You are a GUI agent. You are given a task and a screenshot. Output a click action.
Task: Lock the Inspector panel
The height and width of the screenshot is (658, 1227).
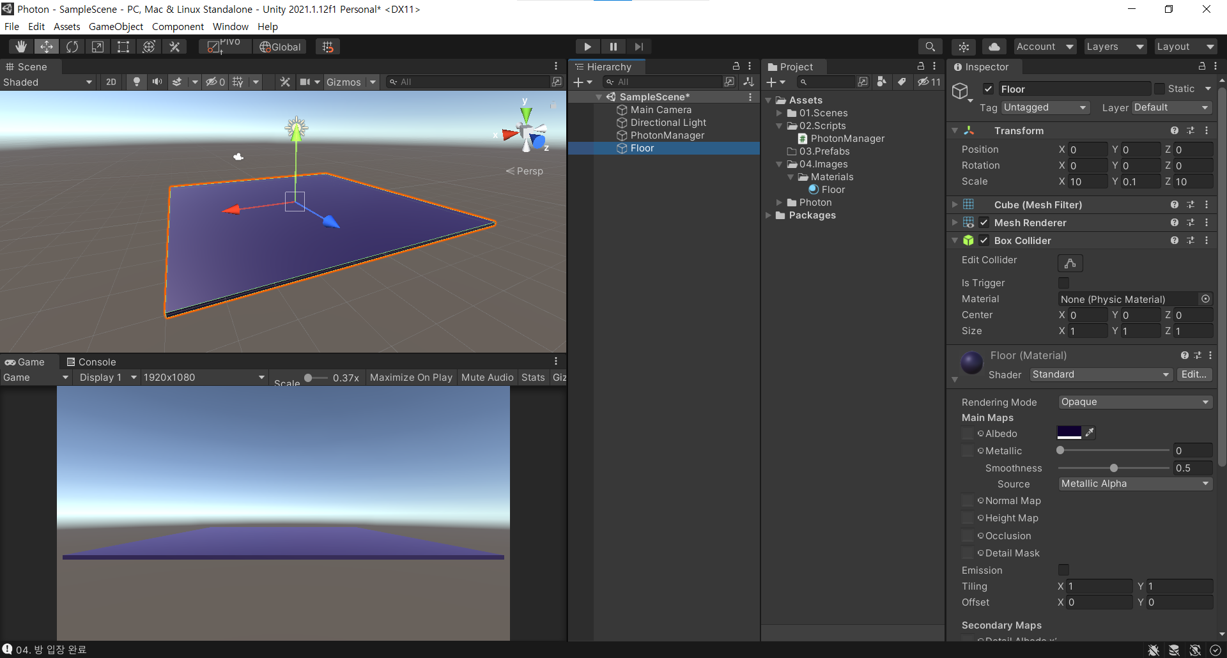click(x=1201, y=66)
